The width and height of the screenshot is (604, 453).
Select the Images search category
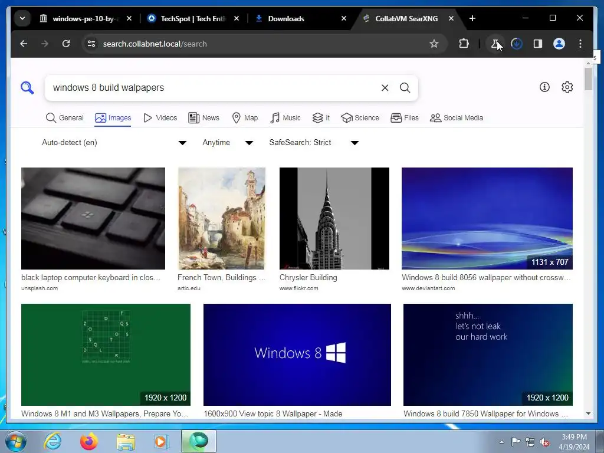113,118
